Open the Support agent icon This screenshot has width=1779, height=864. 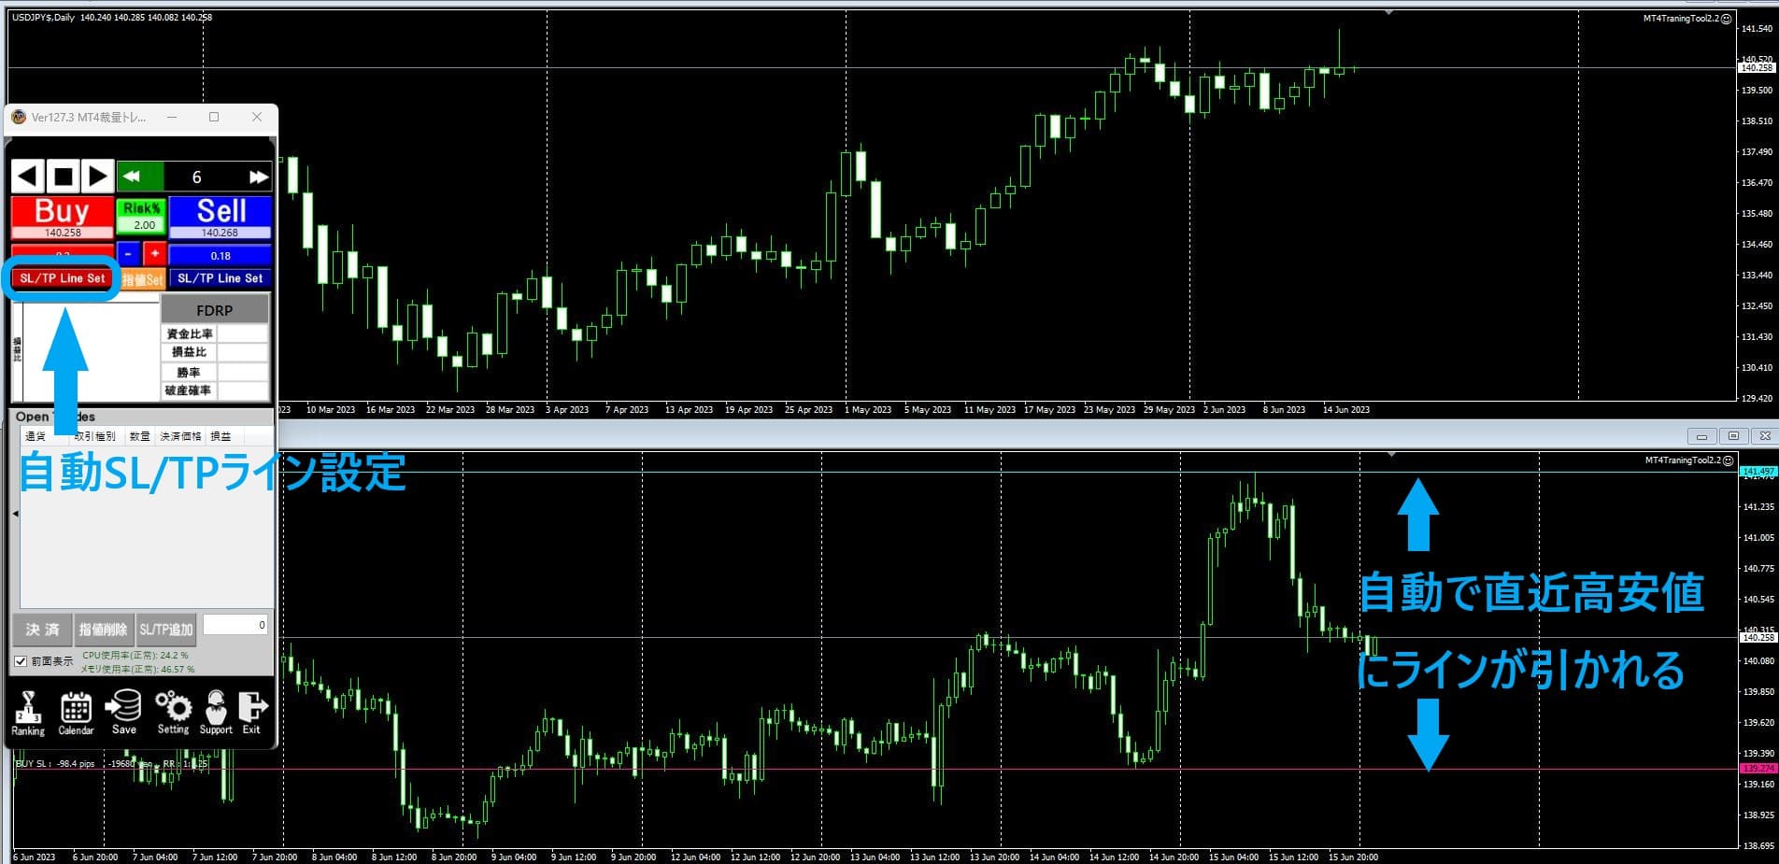216,714
